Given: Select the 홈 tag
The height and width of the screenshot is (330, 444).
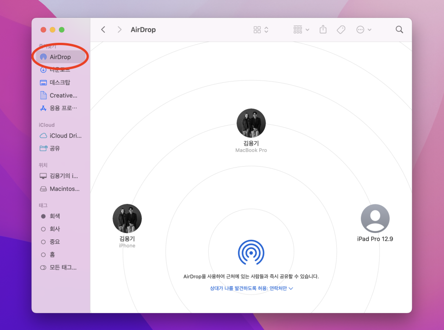Looking at the screenshot, I should pyautogui.click(x=61, y=255).
